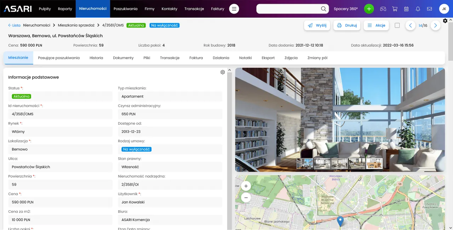Open the shopping cart icon
Image resolution: width=453 pixels, height=230 pixels.
[x=394, y=9]
